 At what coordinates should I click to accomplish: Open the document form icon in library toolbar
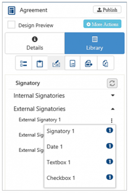coord(72,63)
